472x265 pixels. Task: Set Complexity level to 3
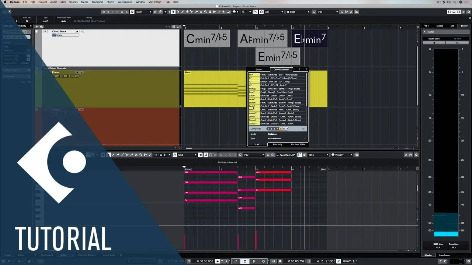pos(274,129)
